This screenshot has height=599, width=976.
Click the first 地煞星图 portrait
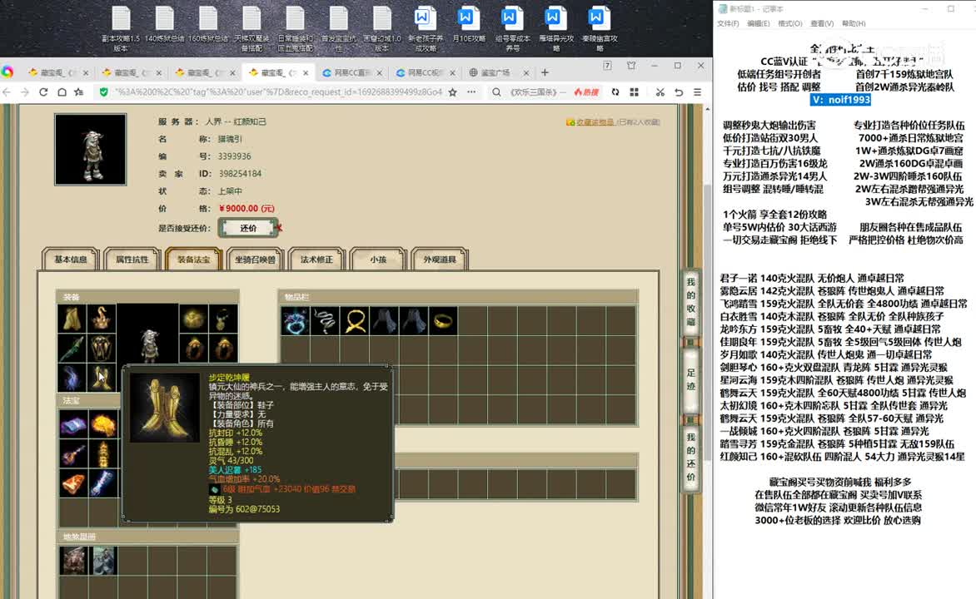click(x=74, y=561)
